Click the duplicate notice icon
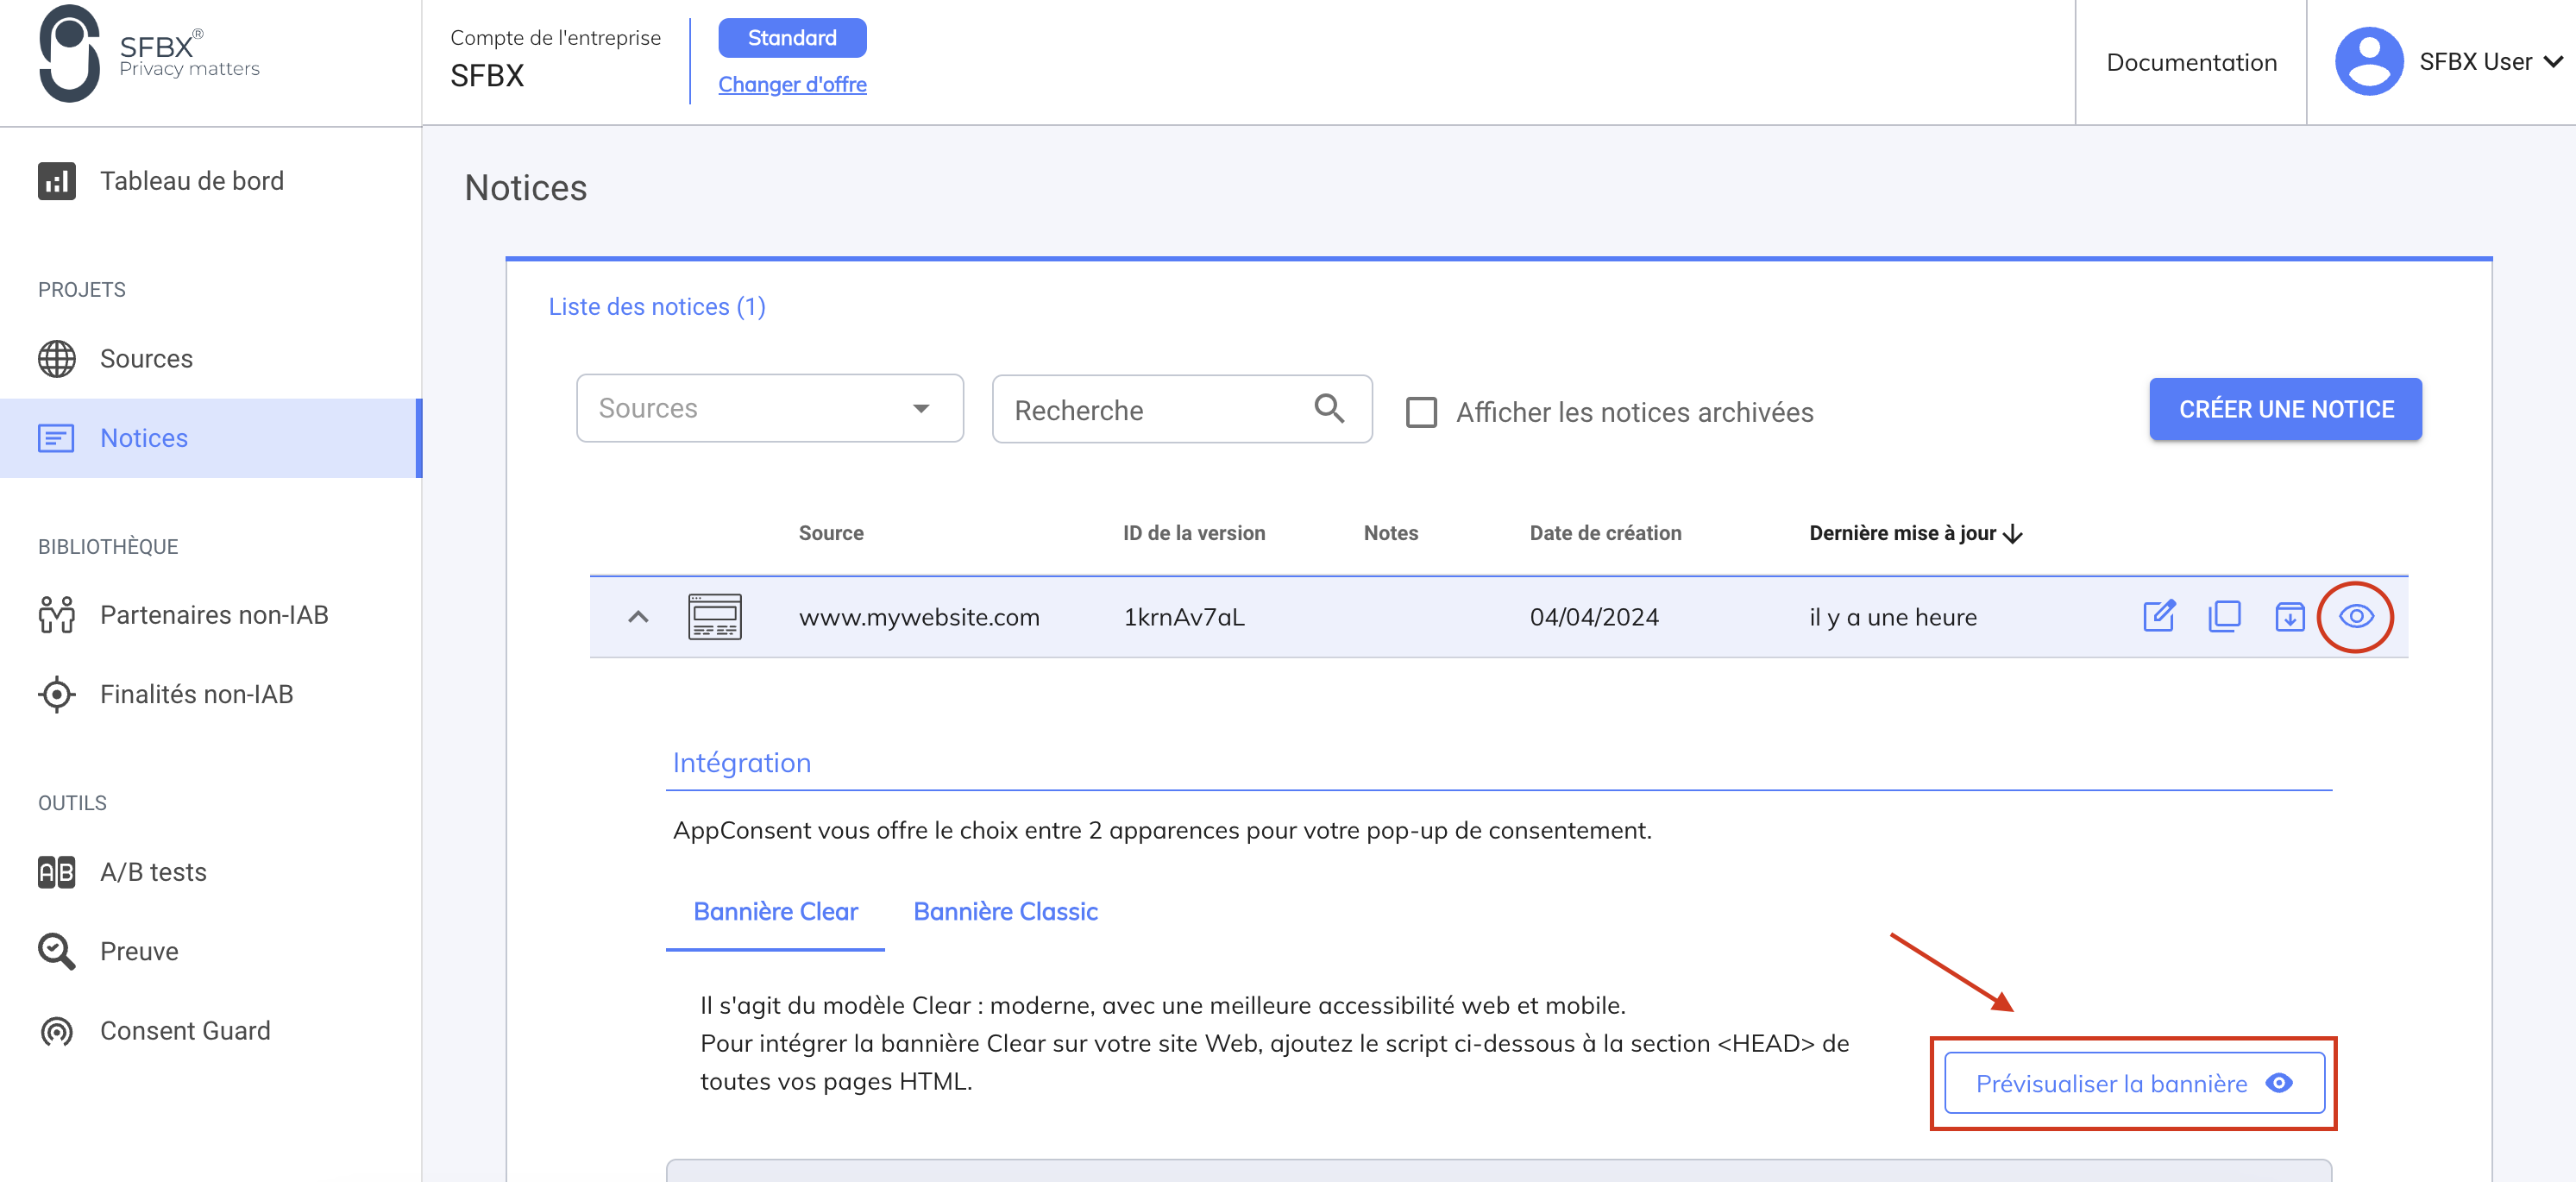 pos(2224,616)
